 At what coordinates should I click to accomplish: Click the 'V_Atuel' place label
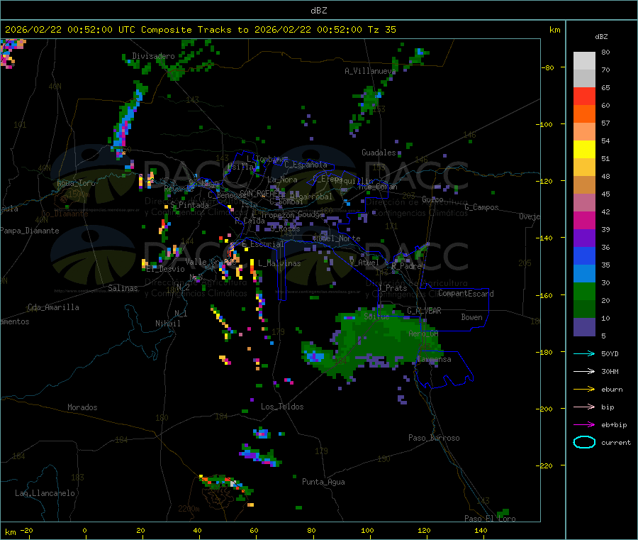pos(364,263)
